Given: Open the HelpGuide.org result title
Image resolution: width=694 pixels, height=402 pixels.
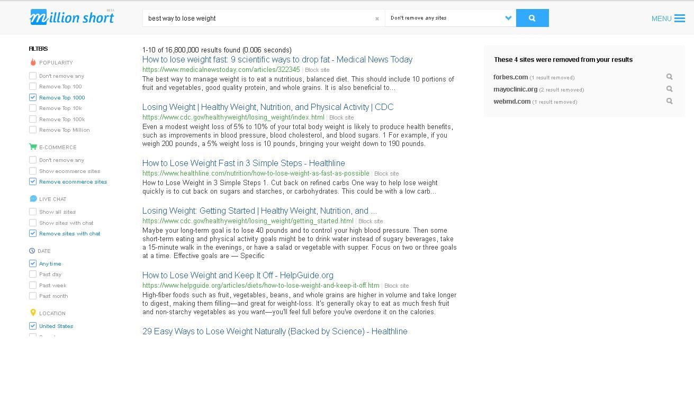Looking at the screenshot, I should (238, 276).
